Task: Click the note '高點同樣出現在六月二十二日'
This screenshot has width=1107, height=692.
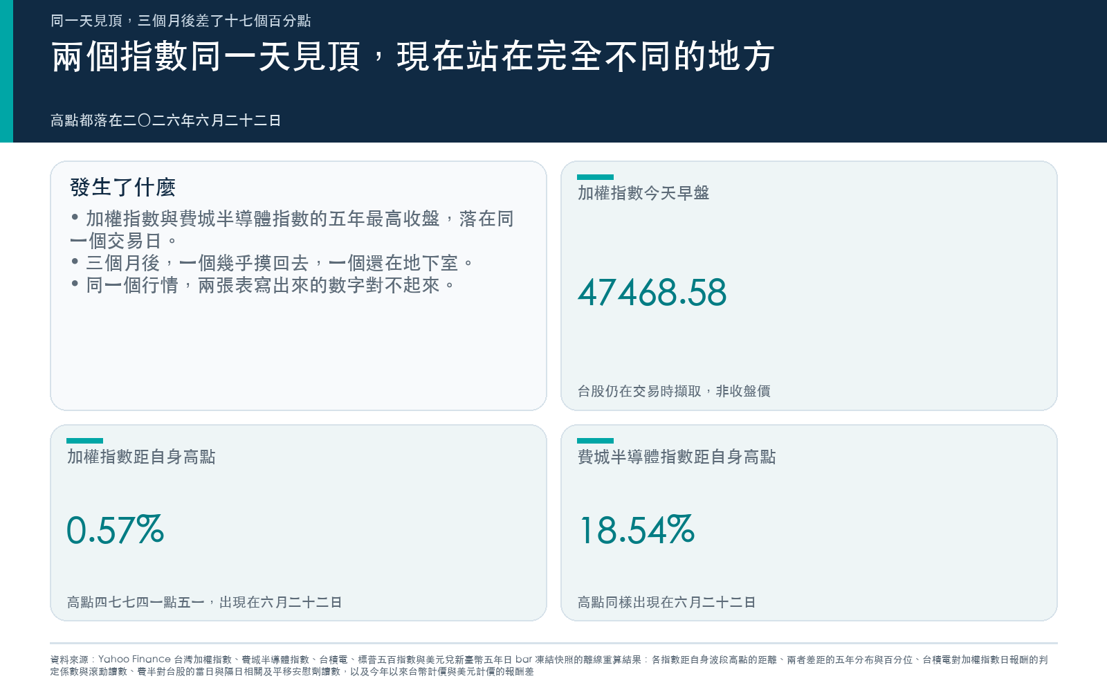Action: point(667,602)
